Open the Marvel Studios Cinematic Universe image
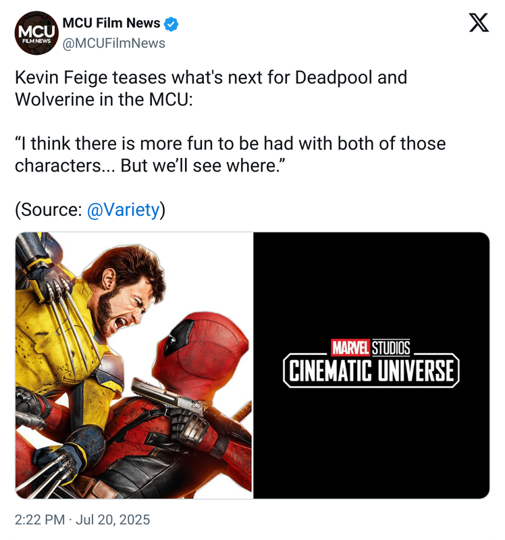 click(371, 365)
